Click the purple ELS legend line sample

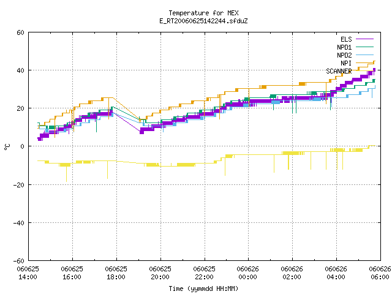pyautogui.click(x=364, y=39)
